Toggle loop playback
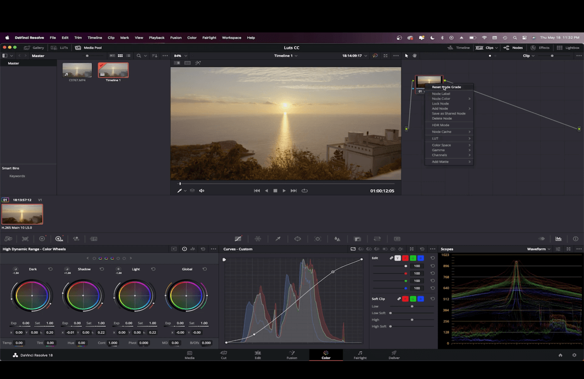Image resolution: width=584 pixels, height=379 pixels. [x=305, y=191]
